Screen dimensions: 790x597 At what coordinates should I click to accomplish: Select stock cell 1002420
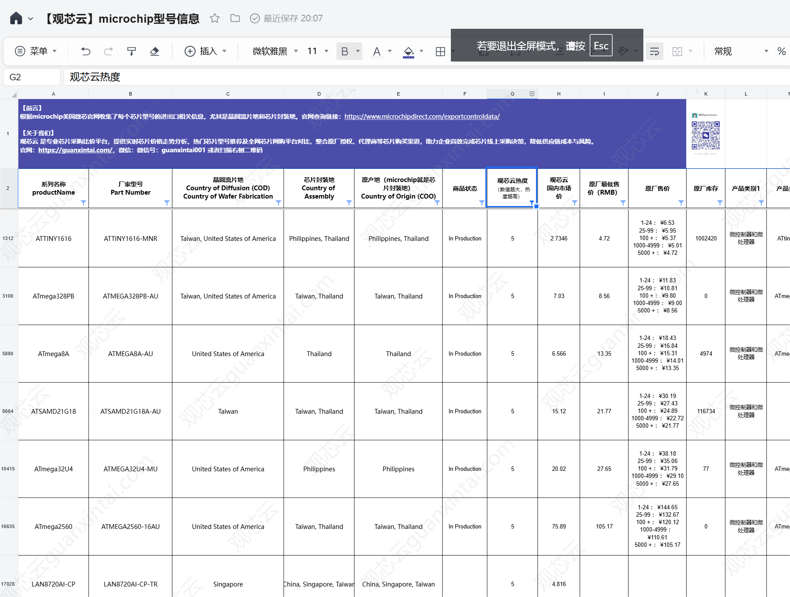click(x=706, y=239)
